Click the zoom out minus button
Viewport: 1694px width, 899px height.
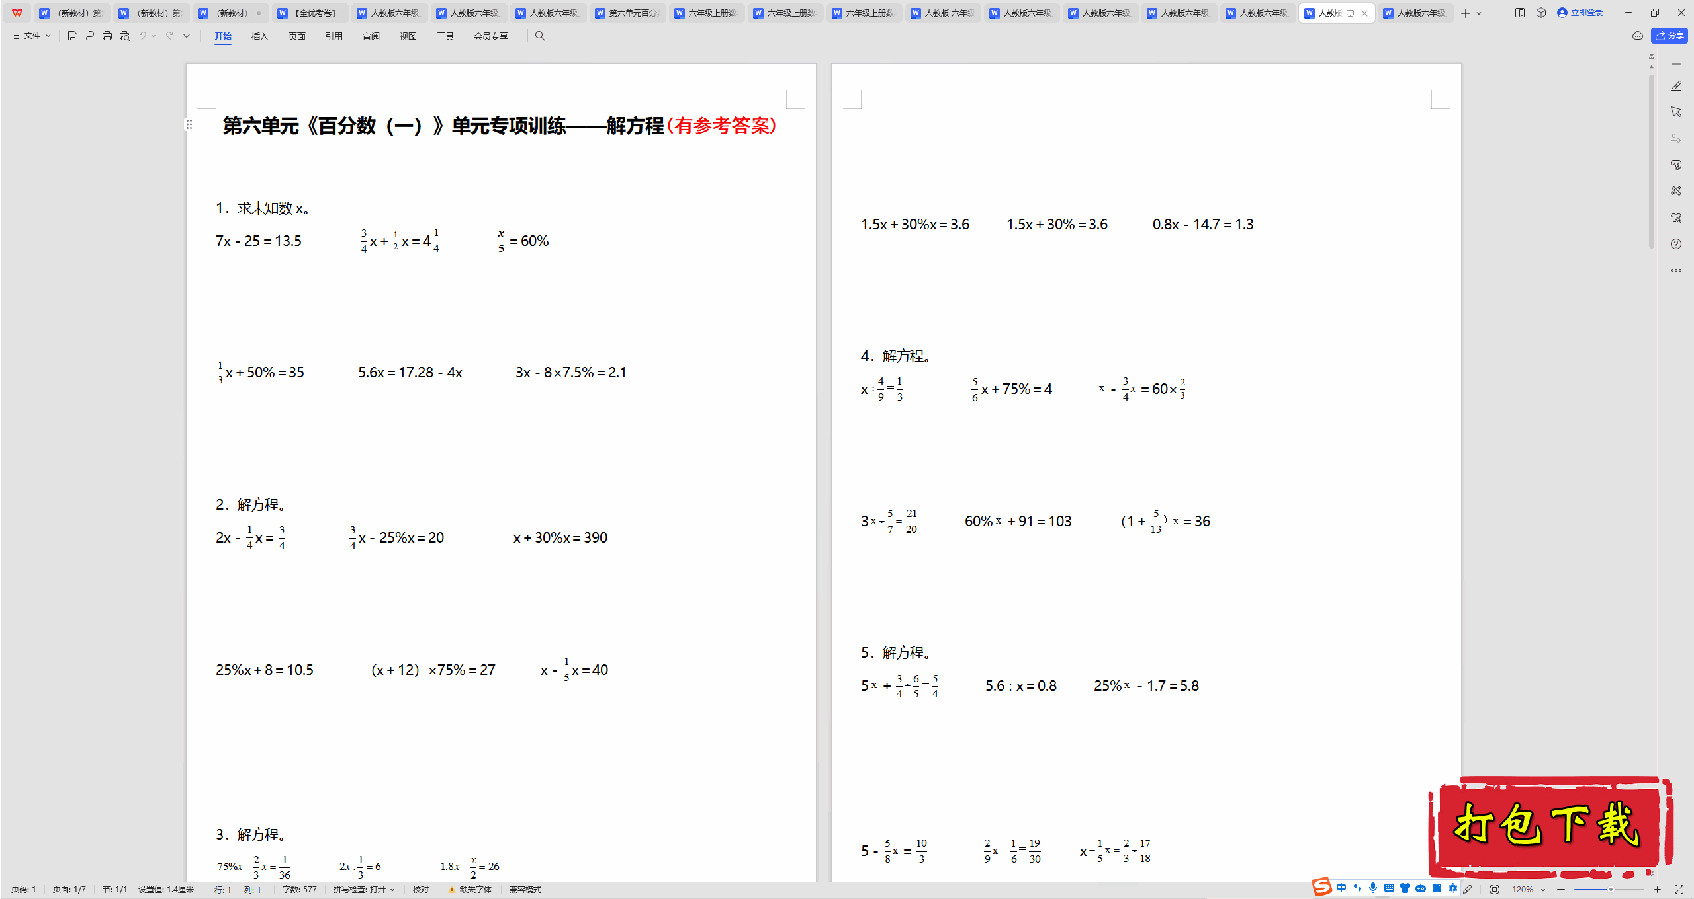1561,890
